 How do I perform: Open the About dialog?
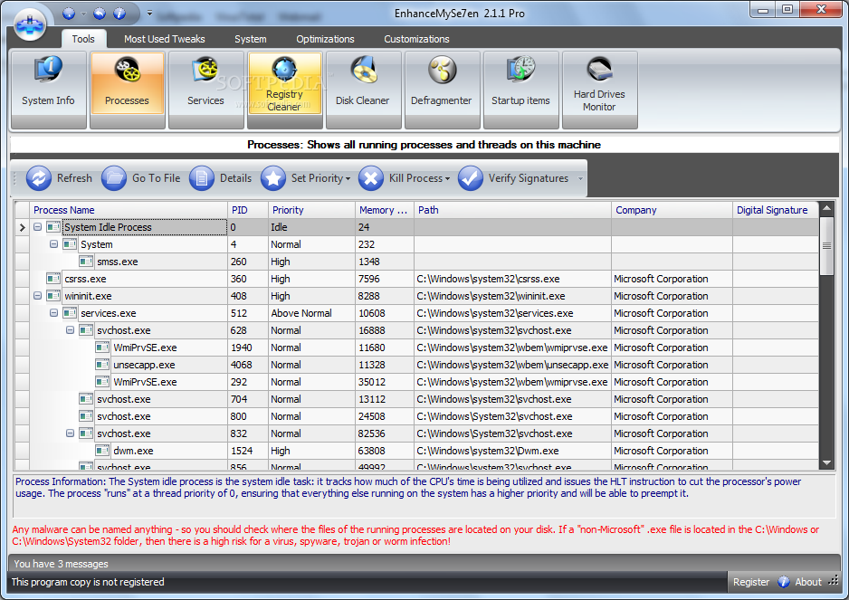[807, 582]
